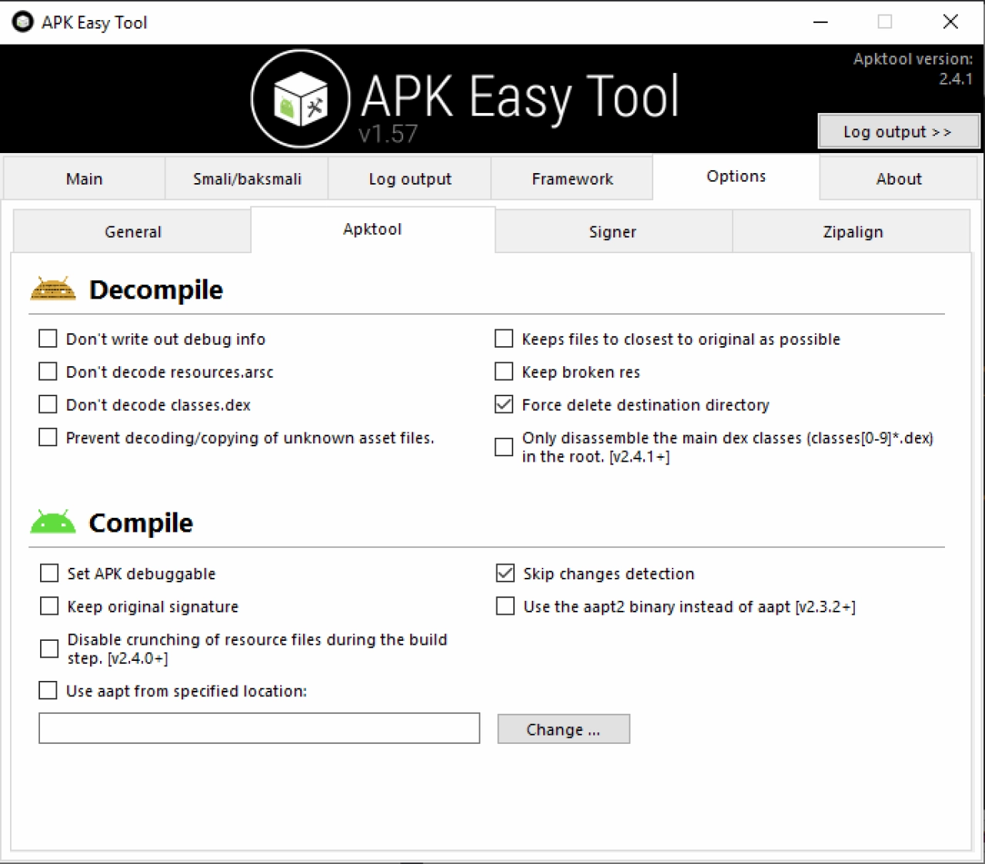Viewport: 985px width, 864px height.
Task: Click the aapt location path field
Action: point(259,728)
